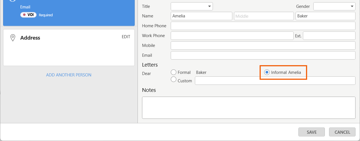Click the first name field containing Amelia
The image size is (360, 141).
[201, 16]
